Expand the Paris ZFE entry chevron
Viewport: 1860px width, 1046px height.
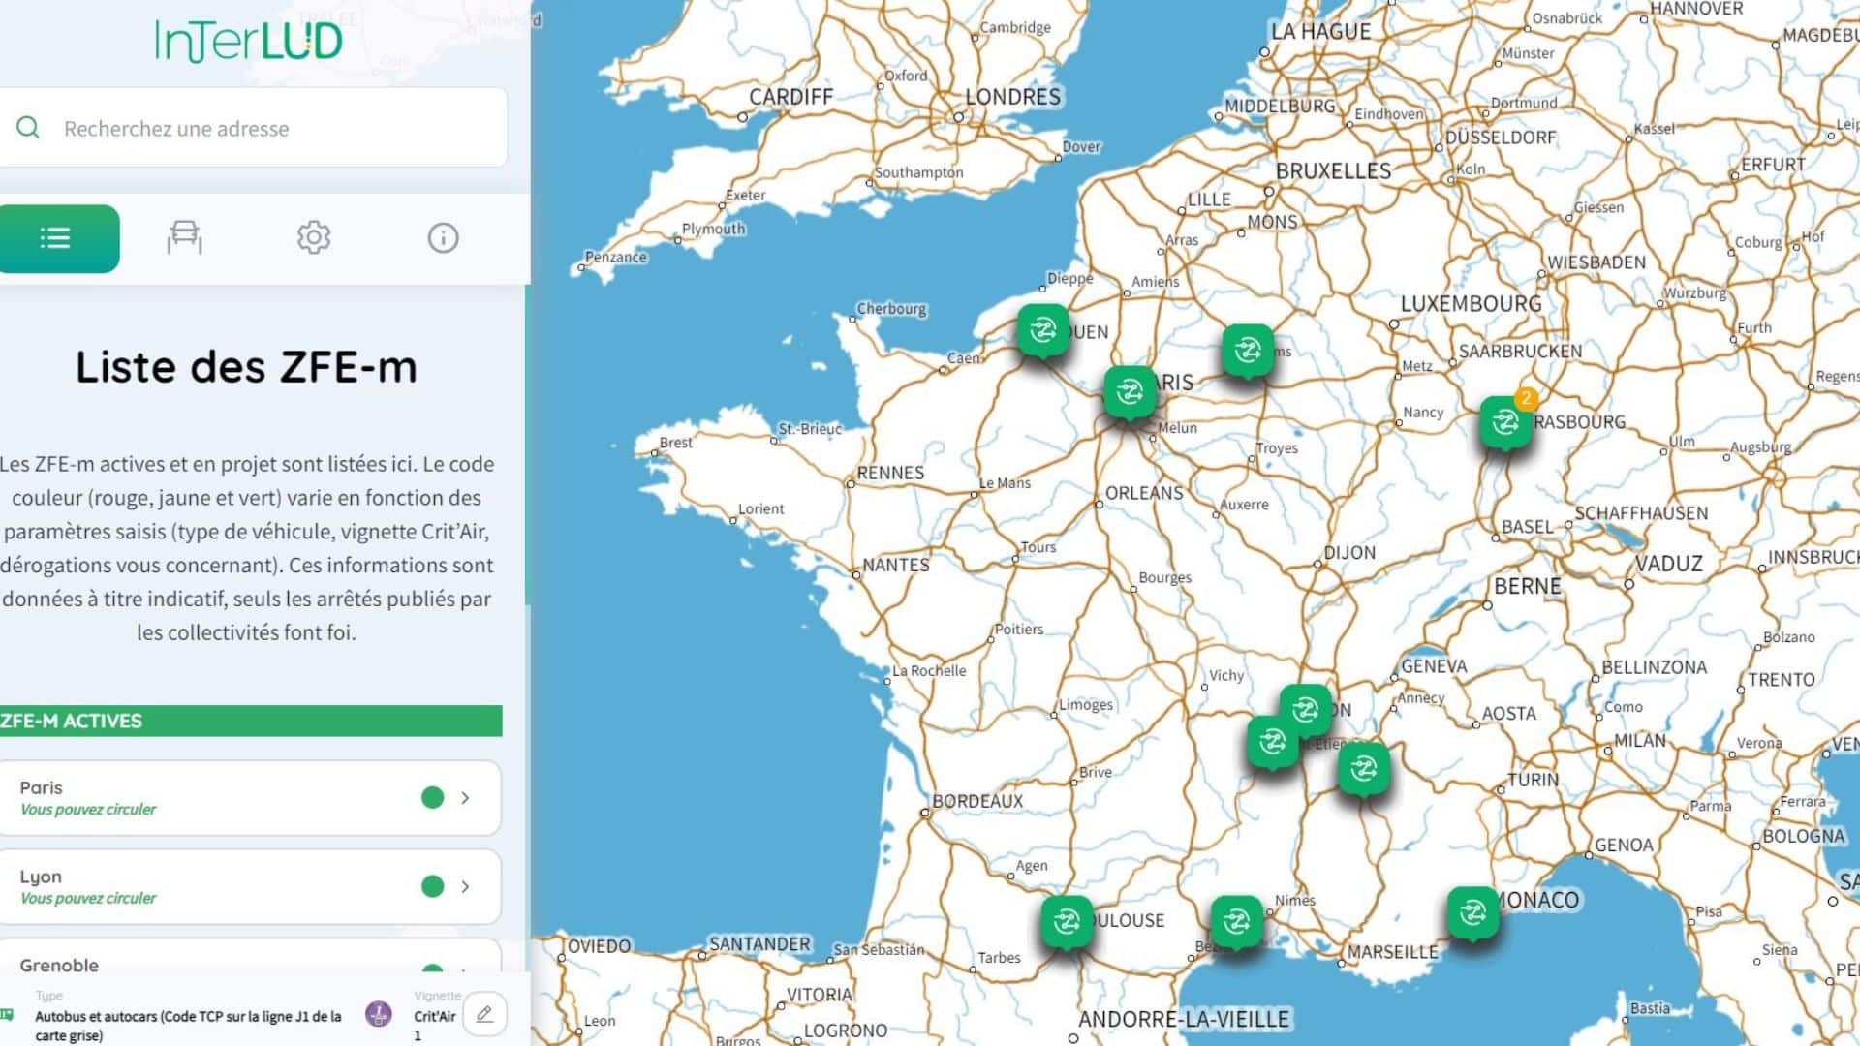coord(466,798)
